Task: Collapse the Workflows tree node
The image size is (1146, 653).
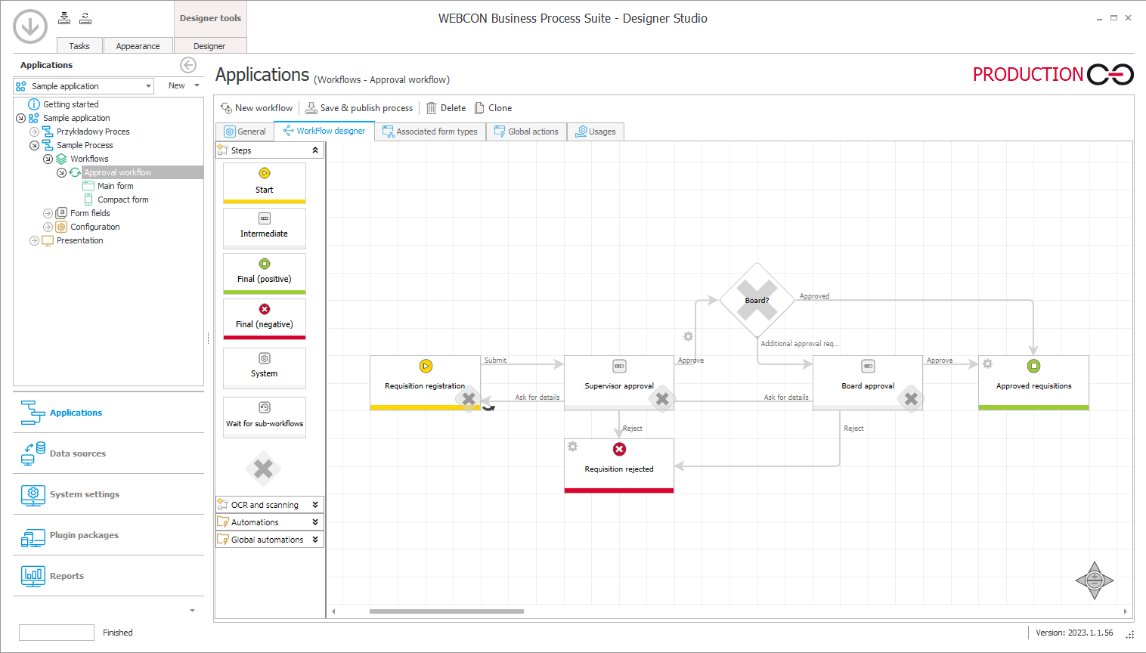Action: (x=48, y=159)
